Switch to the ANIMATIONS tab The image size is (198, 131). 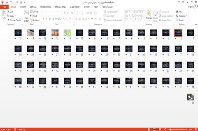tap(60, 7)
